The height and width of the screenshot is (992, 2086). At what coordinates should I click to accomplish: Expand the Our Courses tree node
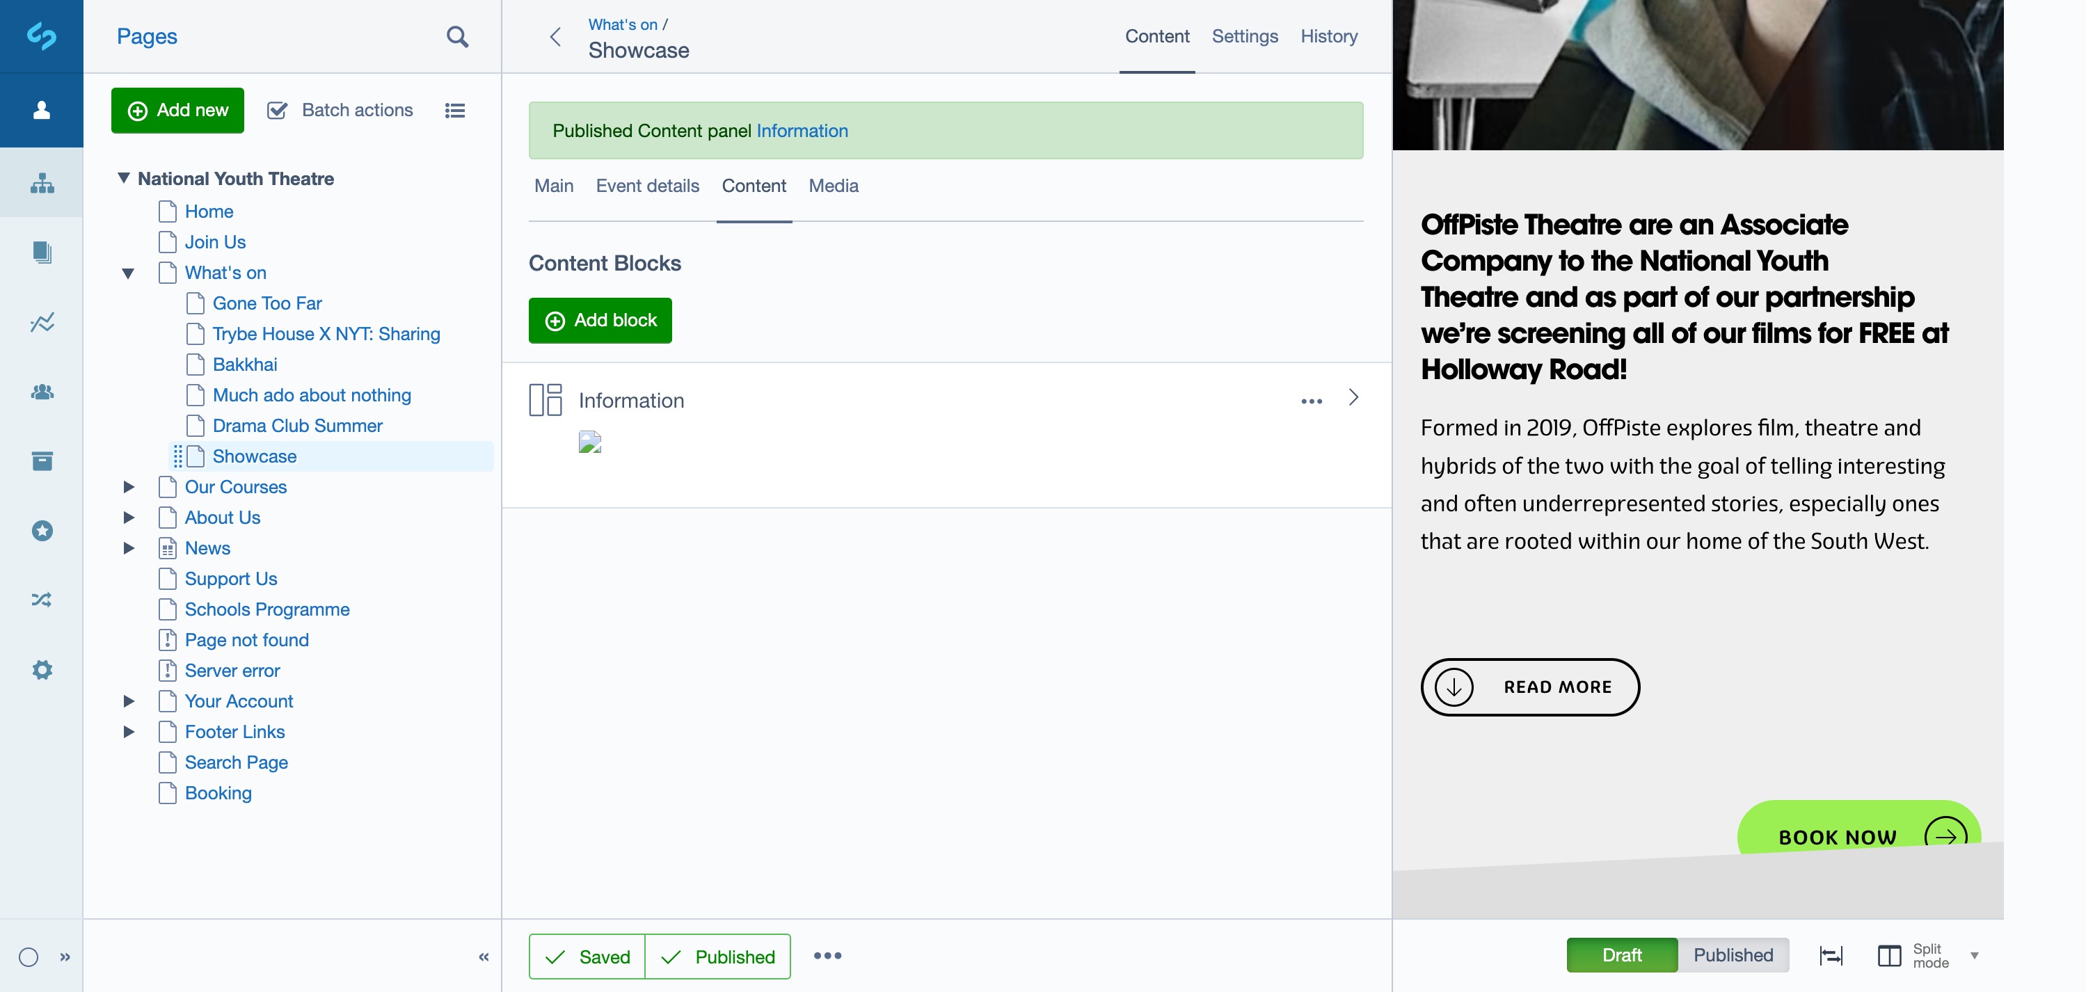coord(128,487)
